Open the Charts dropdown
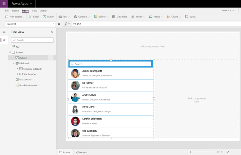This screenshot has height=155, width=241. [174, 17]
